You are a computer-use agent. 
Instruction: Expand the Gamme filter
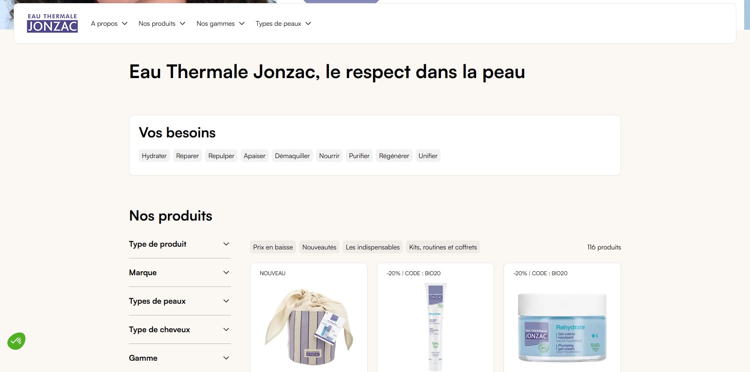(x=180, y=358)
